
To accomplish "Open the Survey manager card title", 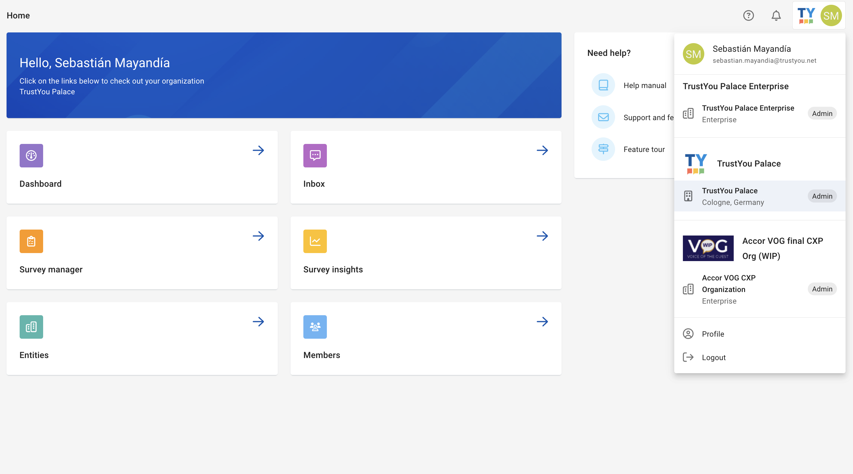I will [51, 269].
